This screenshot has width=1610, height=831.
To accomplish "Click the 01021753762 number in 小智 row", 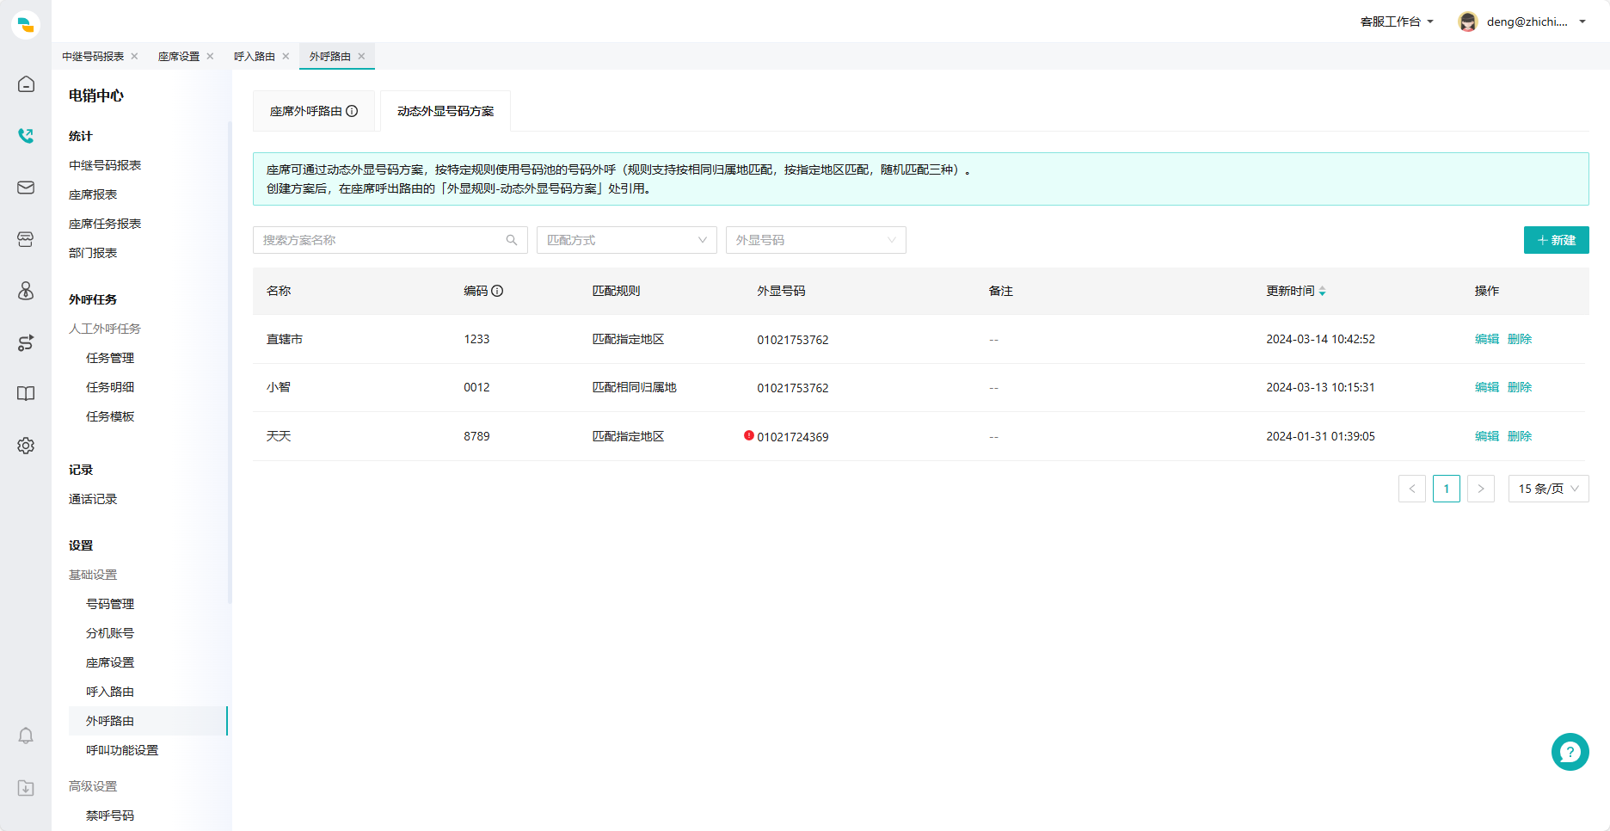I will [793, 388].
